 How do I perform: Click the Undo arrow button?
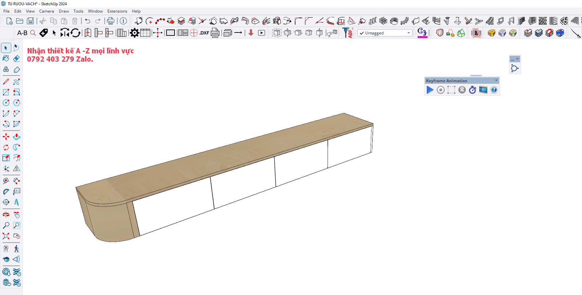[x=87, y=21]
